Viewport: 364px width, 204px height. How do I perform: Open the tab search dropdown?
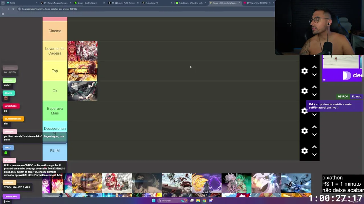click(3, 3)
